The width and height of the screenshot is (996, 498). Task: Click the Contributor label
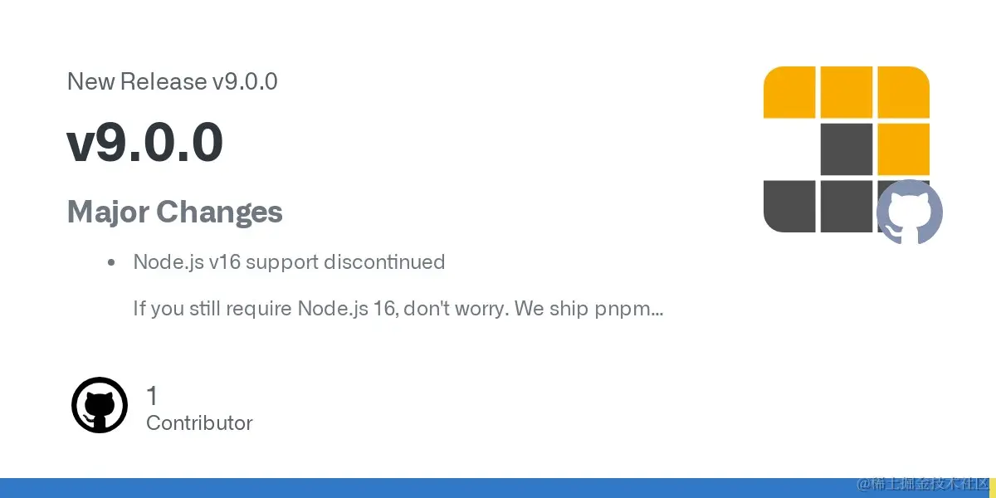tap(199, 422)
